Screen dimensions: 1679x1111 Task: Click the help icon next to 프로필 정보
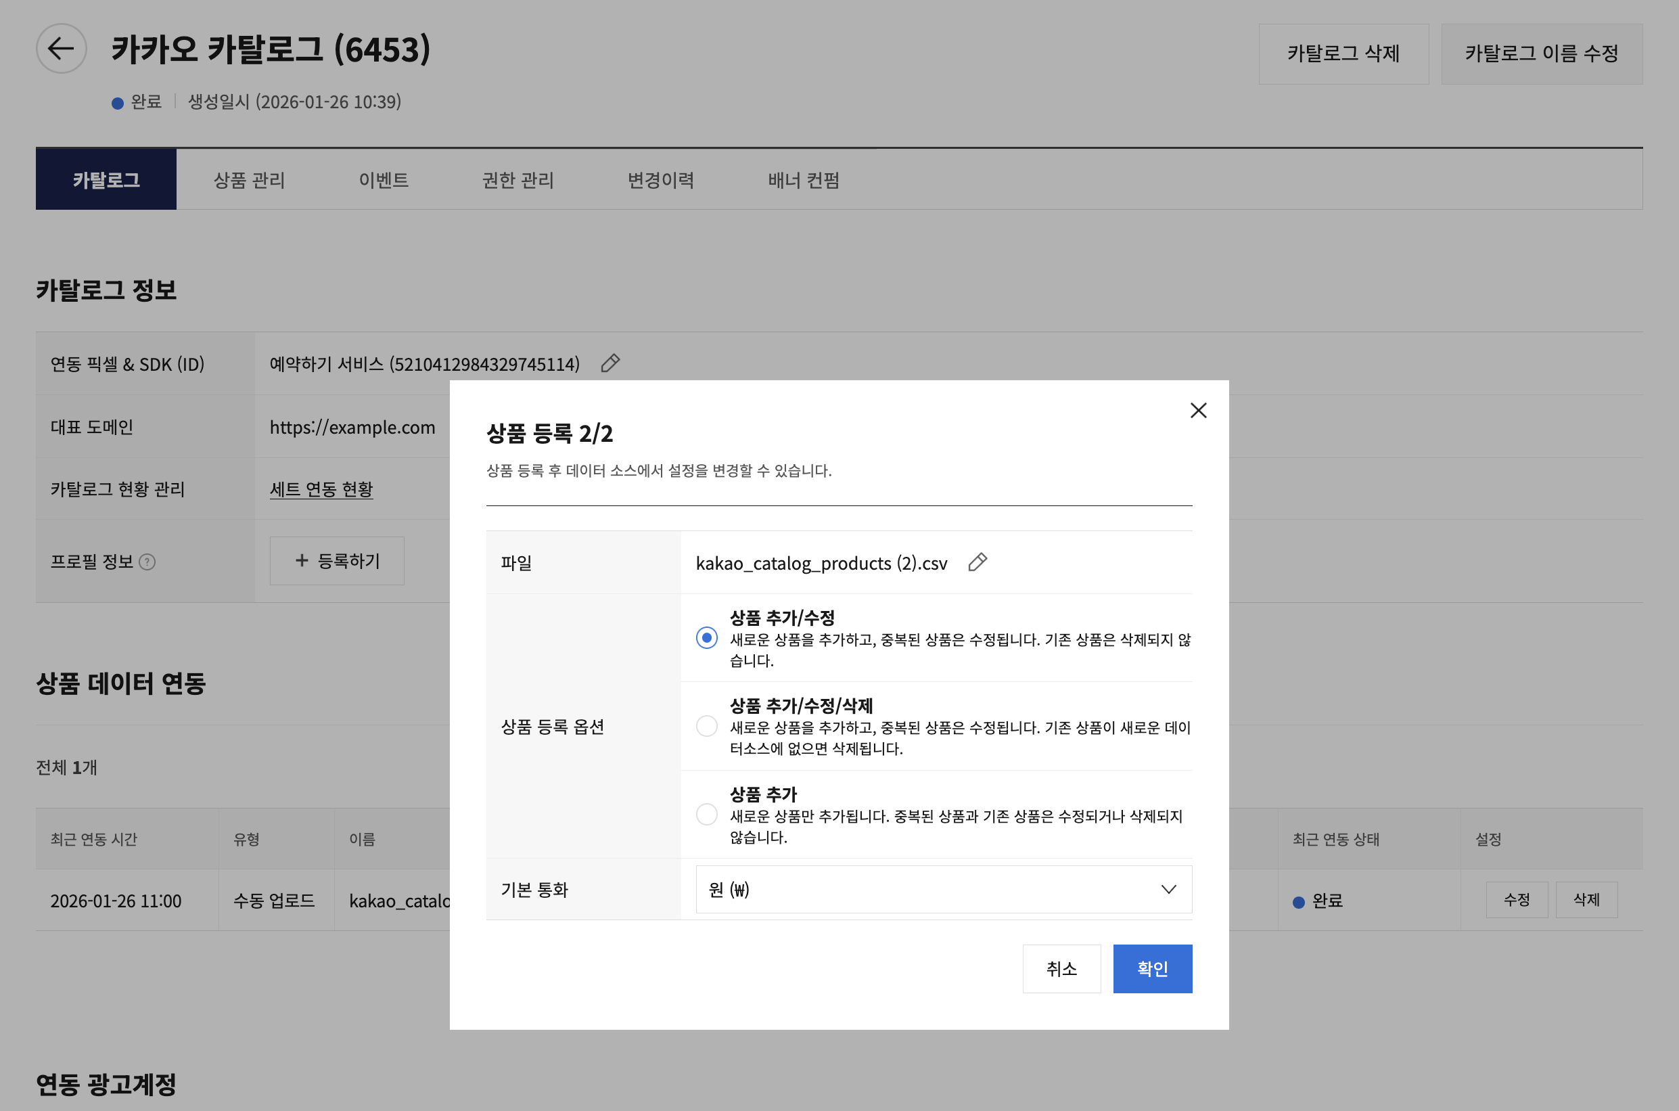147,562
